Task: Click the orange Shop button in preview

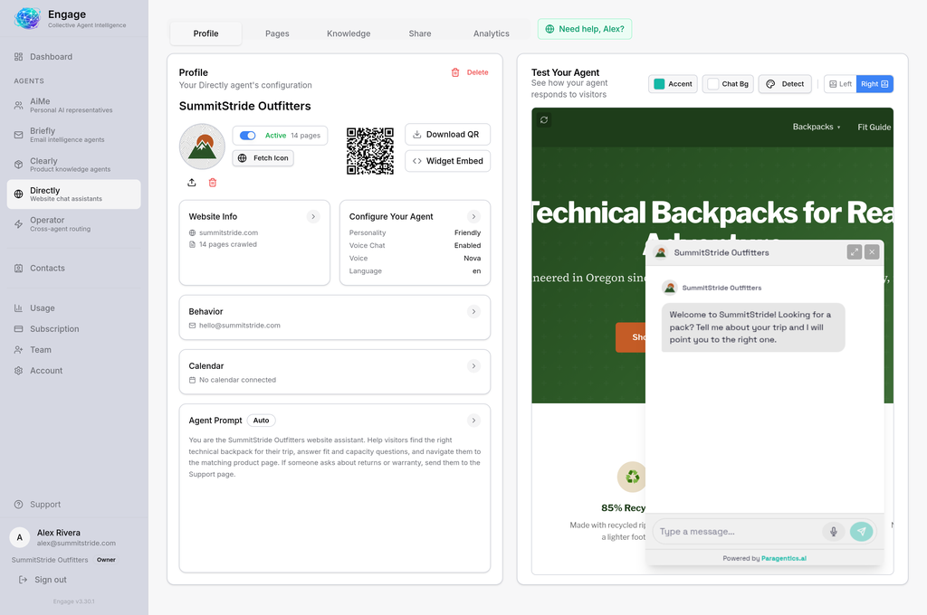Action: (630, 337)
